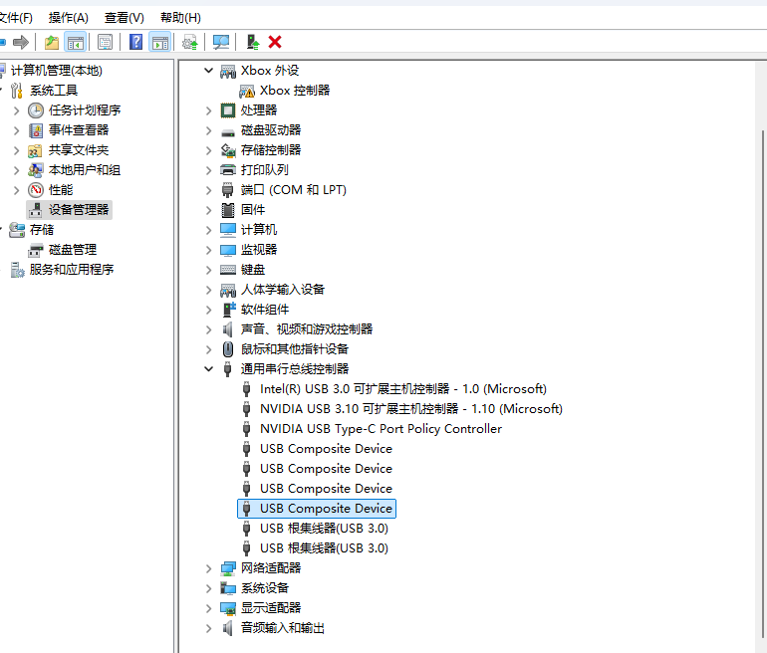Select 服务和应用程序 in the left tree
767x653 pixels.
click(72, 270)
